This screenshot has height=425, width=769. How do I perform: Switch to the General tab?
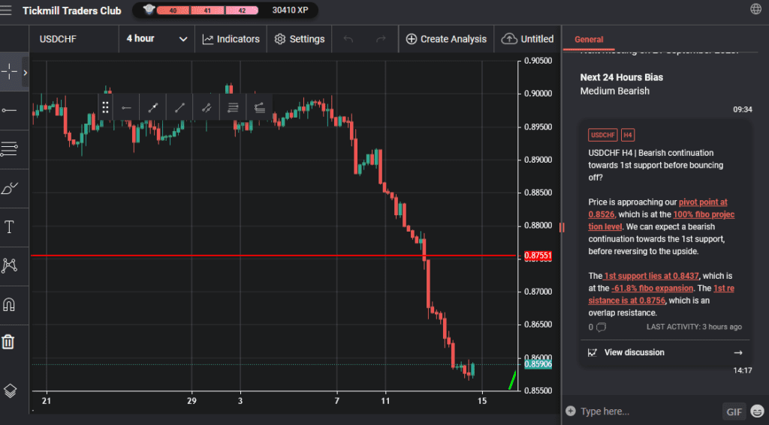pos(588,40)
